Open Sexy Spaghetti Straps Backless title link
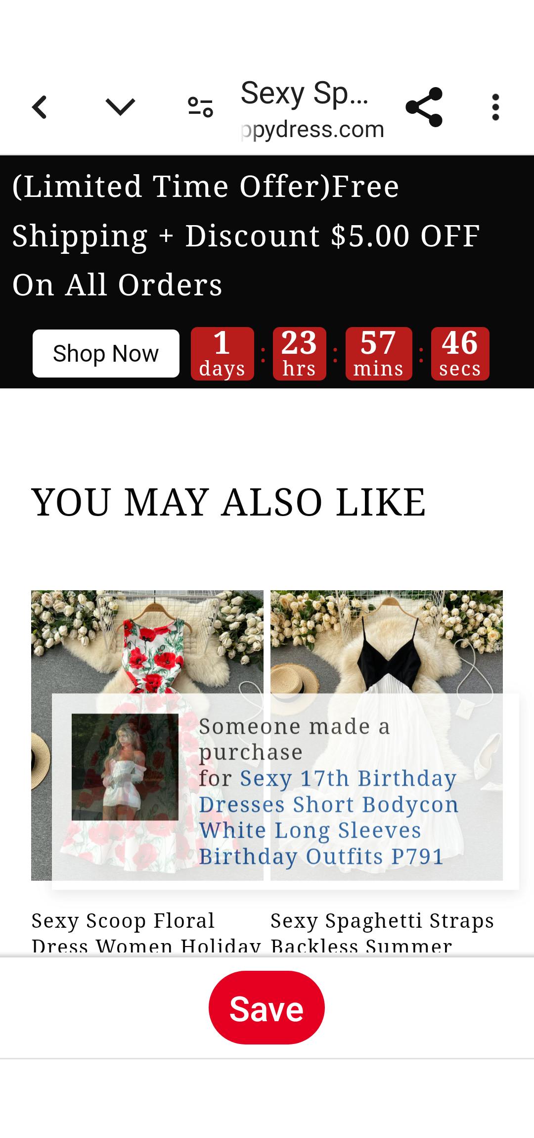This screenshot has width=534, height=1138. [382, 933]
